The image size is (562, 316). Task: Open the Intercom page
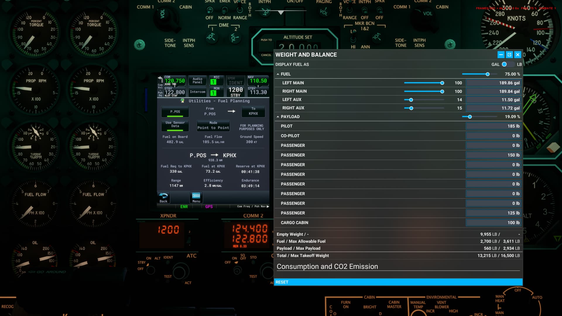tap(197, 92)
